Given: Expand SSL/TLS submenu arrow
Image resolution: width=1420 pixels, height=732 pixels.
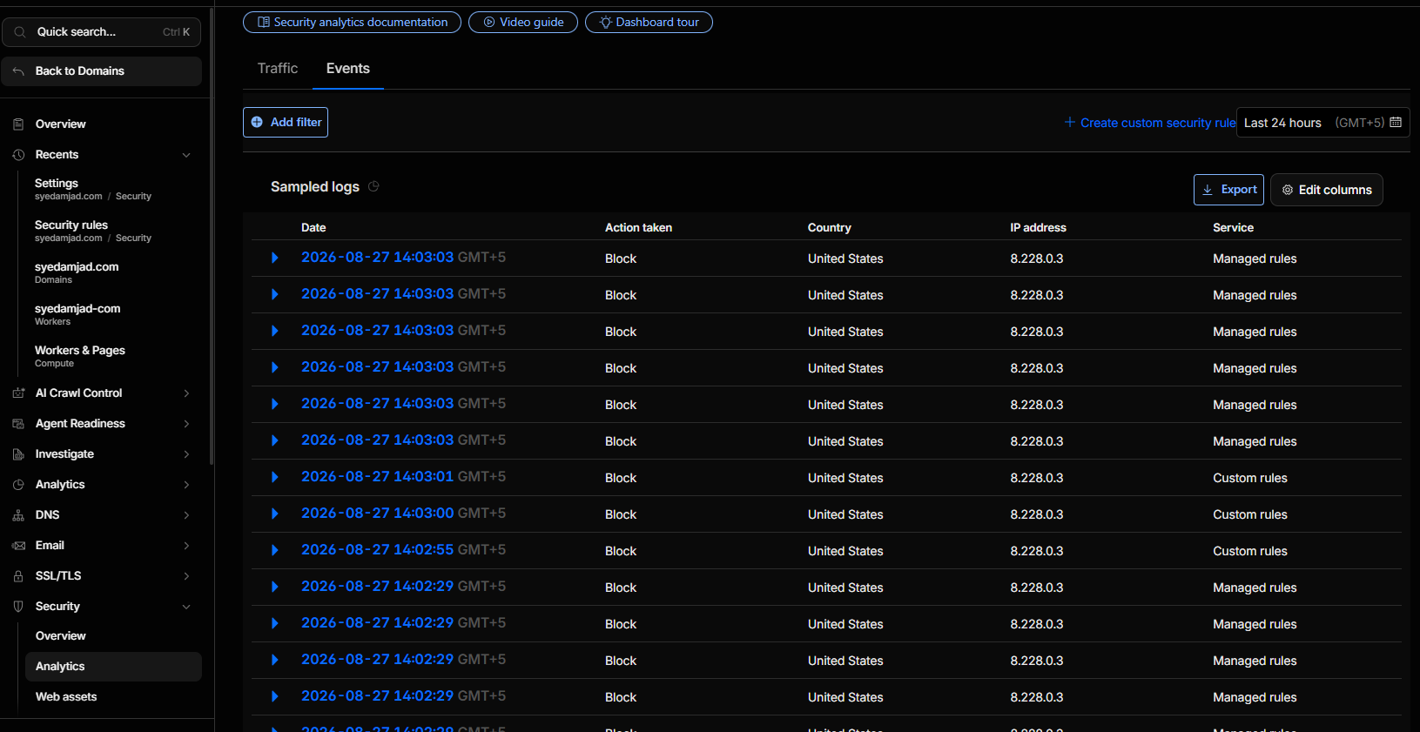Looking at the screenshot, I should pyautogui.click(x=186, y=576).
